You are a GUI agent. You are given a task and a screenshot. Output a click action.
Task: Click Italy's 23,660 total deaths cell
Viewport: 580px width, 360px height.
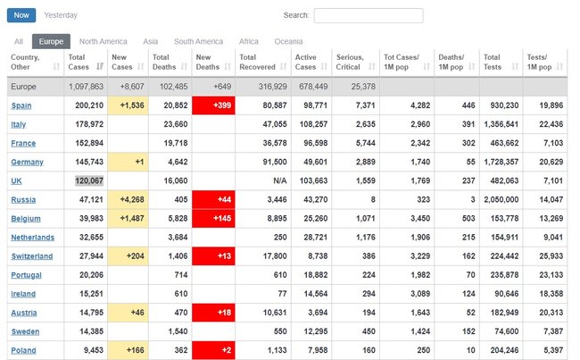pyautogui.click(x=170, y=124)
